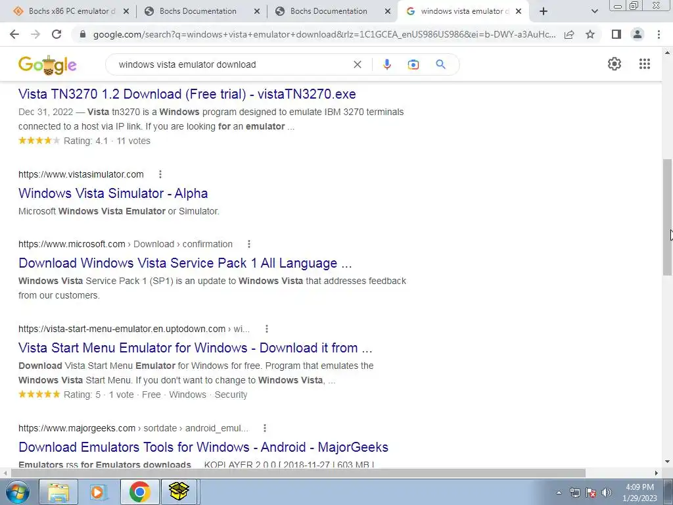Viewport: 673px width, 505px height.
Task: Bookmark this page with the star
Action: 590,34
